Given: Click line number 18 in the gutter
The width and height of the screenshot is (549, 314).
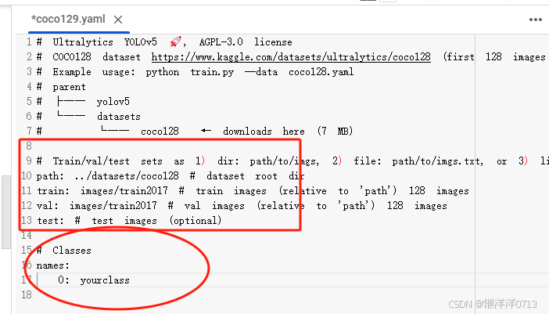Looking at the screenshot, I should click(x=27, y=294).
